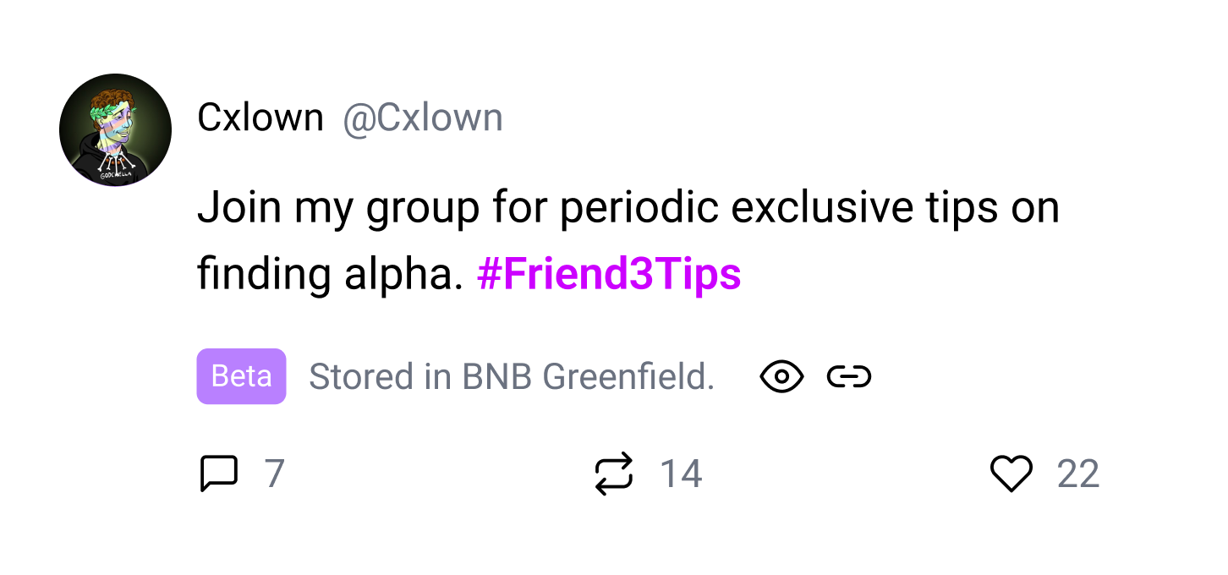
Task: Open the @Cxlown handle link
Action: point(422,118)
